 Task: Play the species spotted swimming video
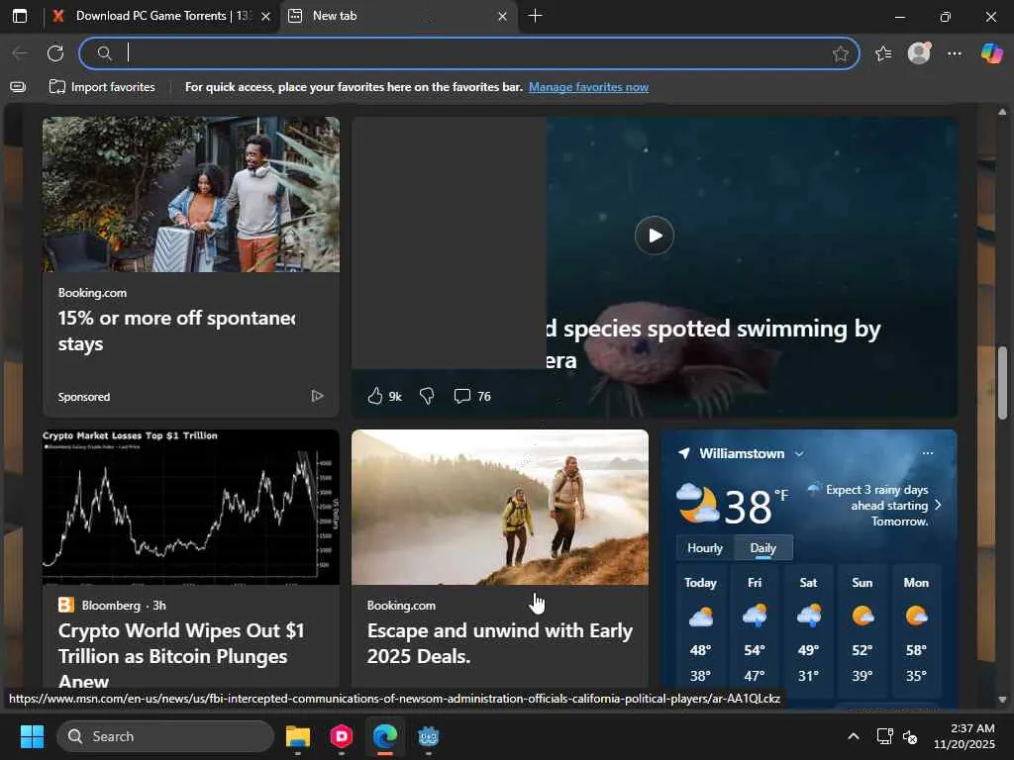point(654,236)
